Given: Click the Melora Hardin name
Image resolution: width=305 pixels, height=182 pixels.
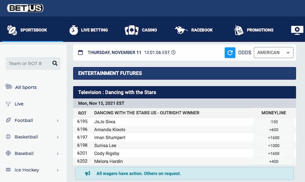Looking at the screenshot, I should pyautogui.click(x=108, y=161).
